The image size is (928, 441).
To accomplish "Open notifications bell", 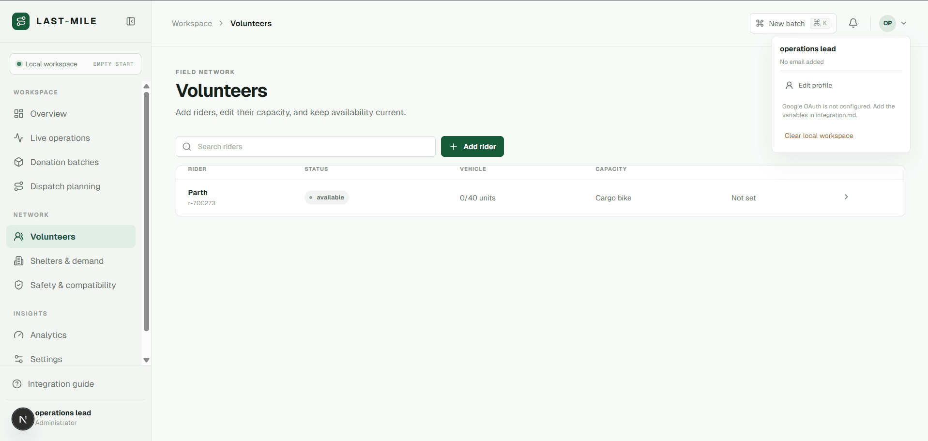I will tap(853, 23).
